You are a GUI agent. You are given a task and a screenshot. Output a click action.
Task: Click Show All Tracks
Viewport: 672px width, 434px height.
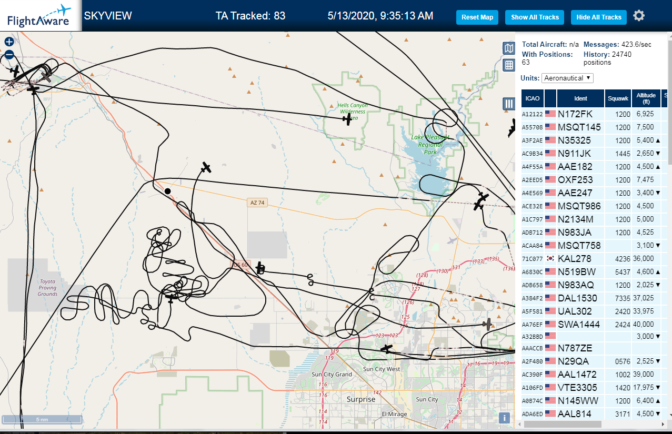[535, 17]
